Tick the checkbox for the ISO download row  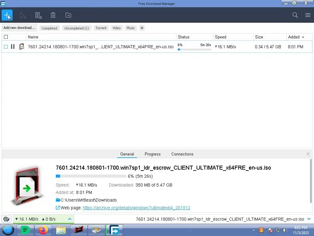click(x=6, y=47)
